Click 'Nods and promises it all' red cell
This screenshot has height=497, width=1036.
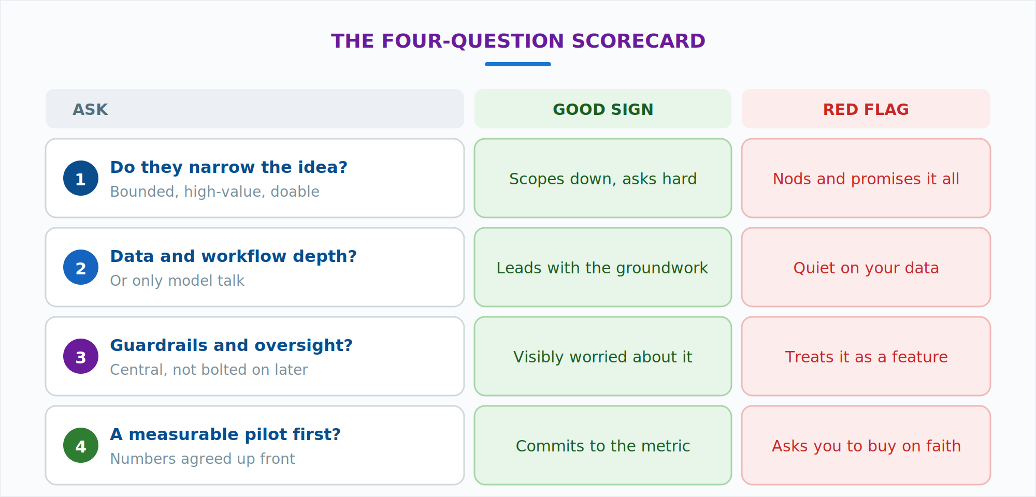(x=866, y=178)
